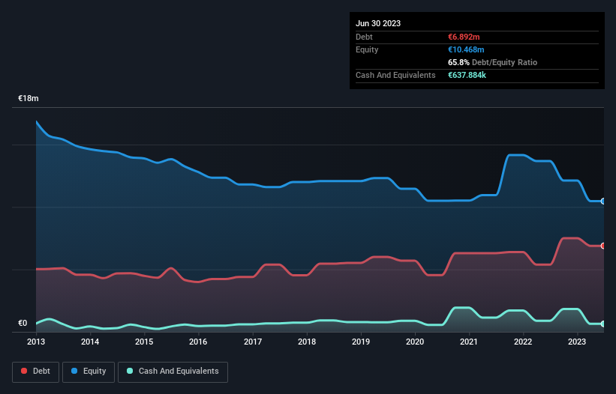Screen dimensions: 616x394
Task: Click the tooltip Equity row label
Action: pyautogui.click(x=367, y=49)
